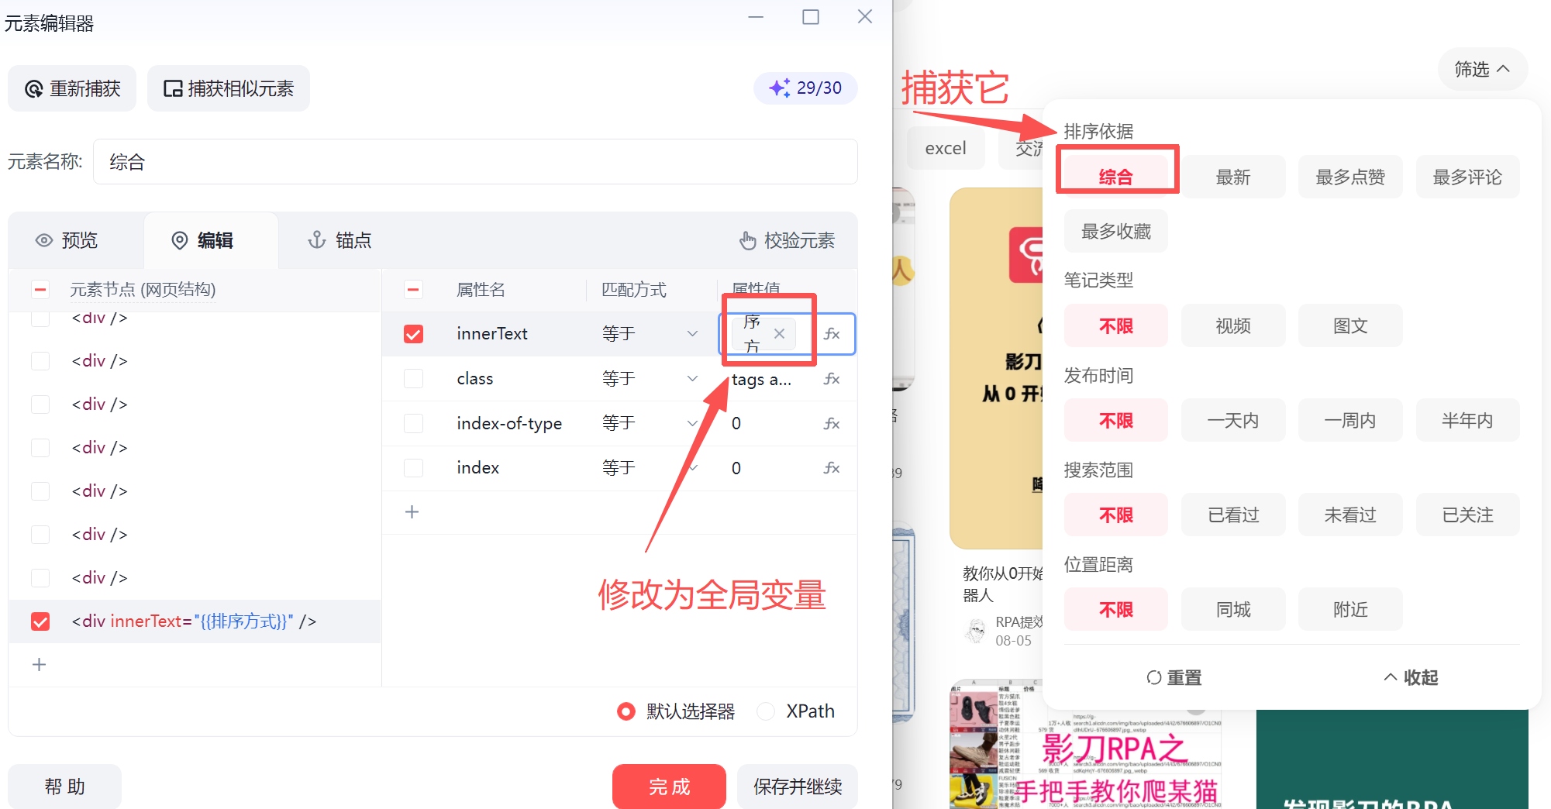
Task: Select 最多点赞 sort option
Action: click(x=1350, y=177)
